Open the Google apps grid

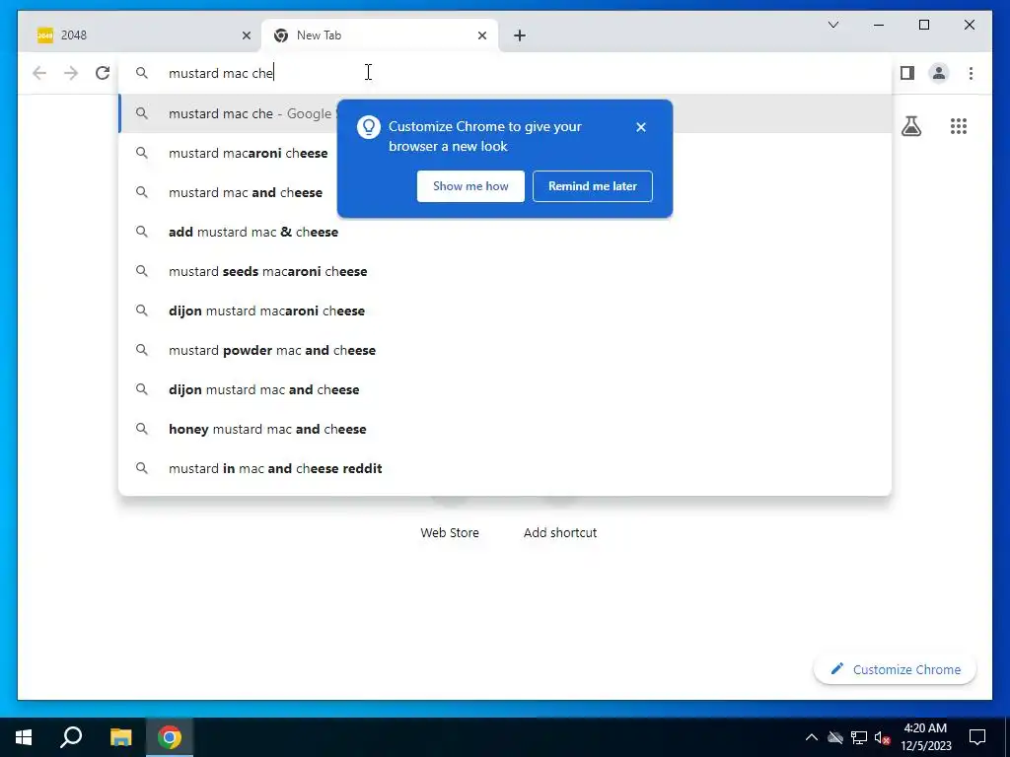pyautogui.click(x=958, y=126)
